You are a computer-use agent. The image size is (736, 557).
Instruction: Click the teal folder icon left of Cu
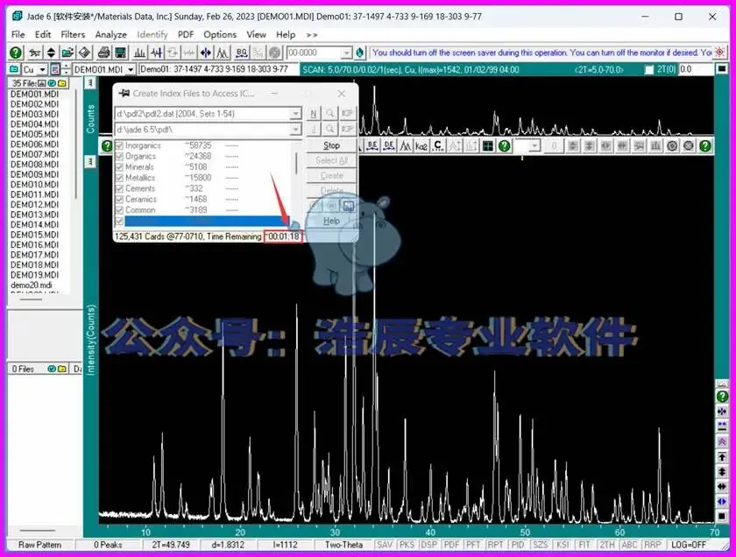tap(14, 69)
